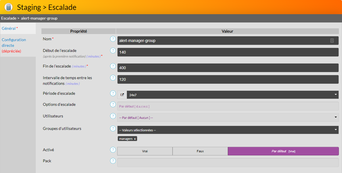The height and width of the screenshot is (173, 342).
Task: Click the icon inside the Nom field
Action: (332, 41)
